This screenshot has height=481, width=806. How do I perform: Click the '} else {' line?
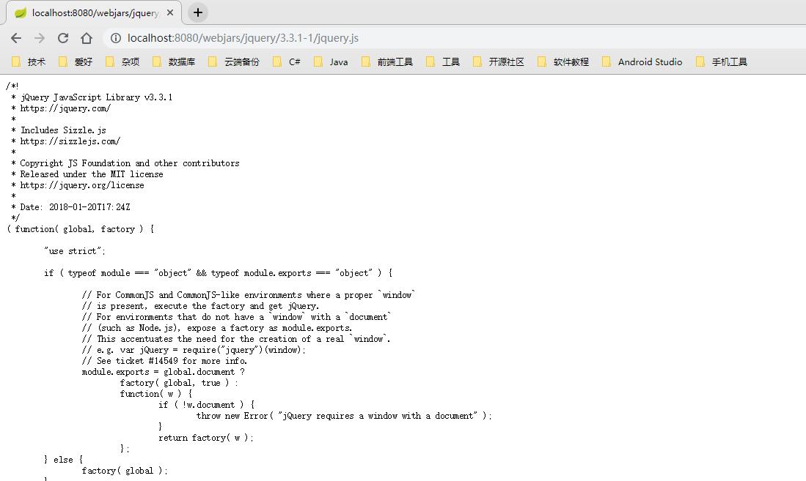(63, 460)
